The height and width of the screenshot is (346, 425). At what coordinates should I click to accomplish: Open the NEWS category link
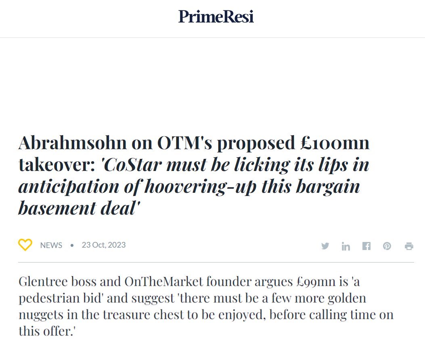coord(51,245)
